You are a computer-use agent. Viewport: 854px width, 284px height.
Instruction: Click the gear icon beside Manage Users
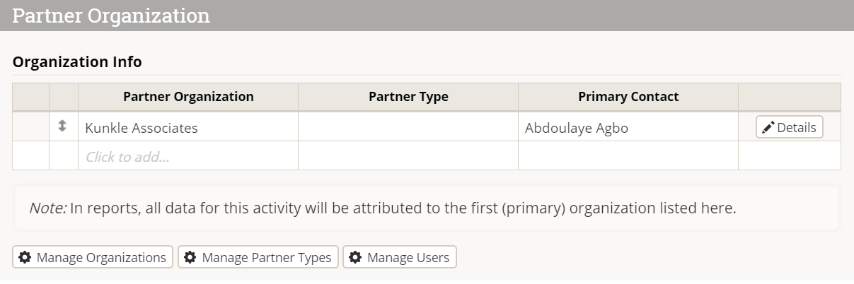355,257
